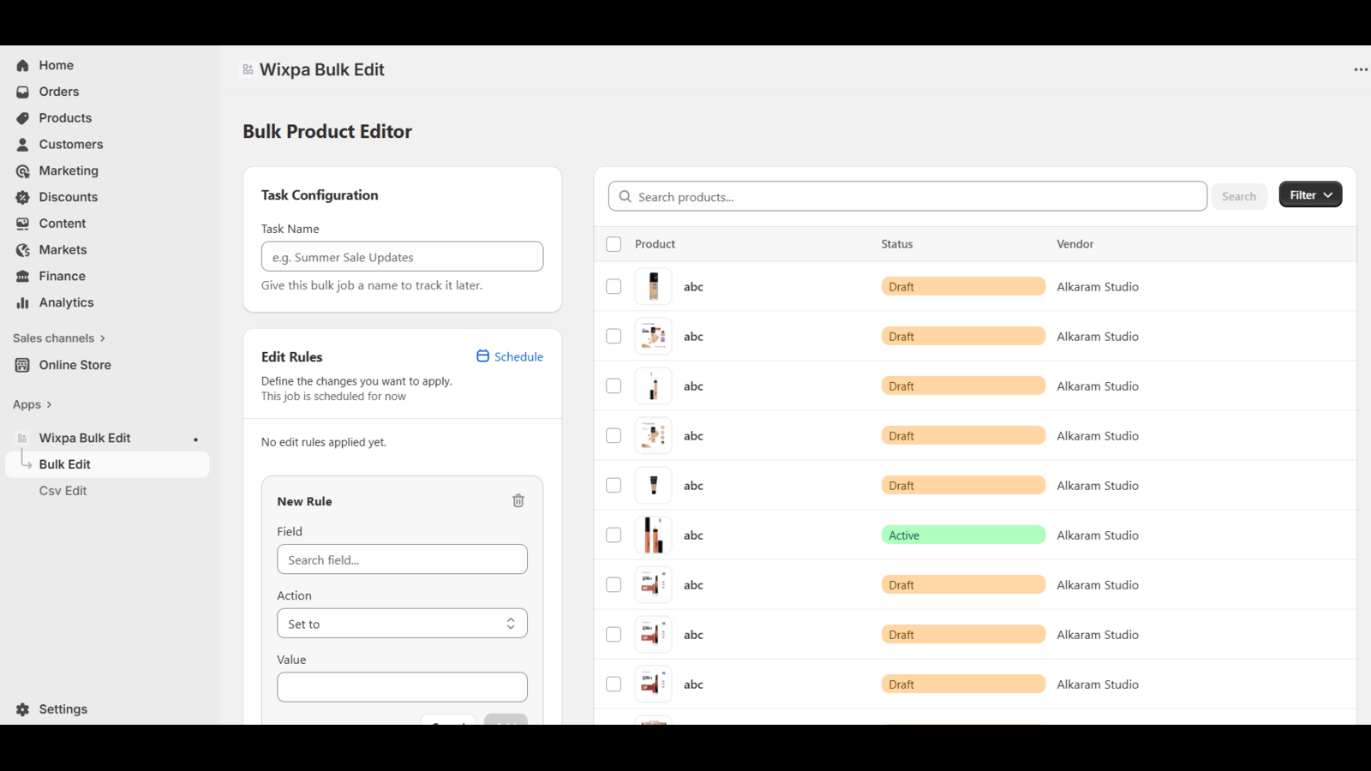Open the Online Store channel
The height and width of the screenshot is (771, 1371).
point(74,364)
